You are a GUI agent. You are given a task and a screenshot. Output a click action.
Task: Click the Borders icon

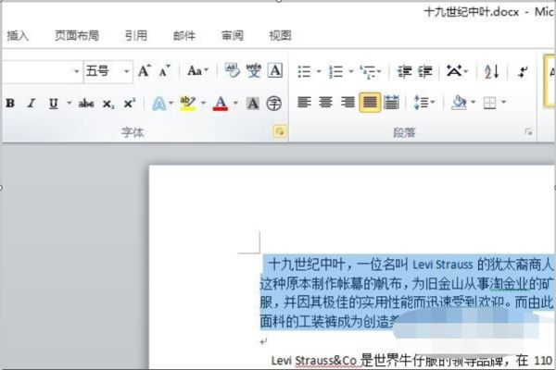click(489, 103)
